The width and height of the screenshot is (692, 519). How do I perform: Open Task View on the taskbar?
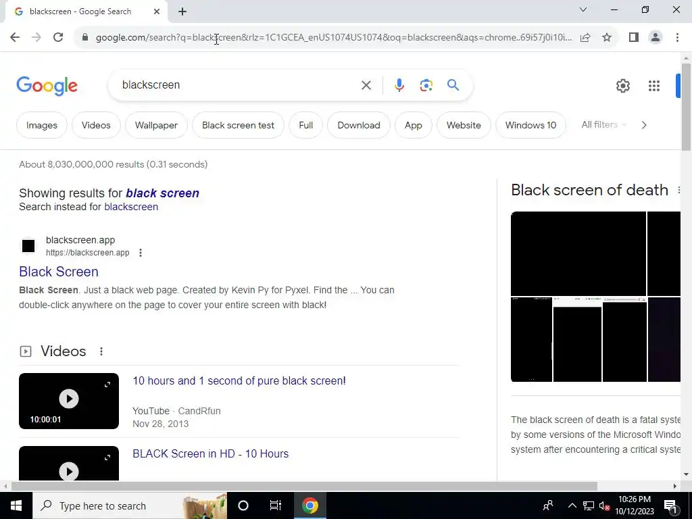(x=276, y=505)
